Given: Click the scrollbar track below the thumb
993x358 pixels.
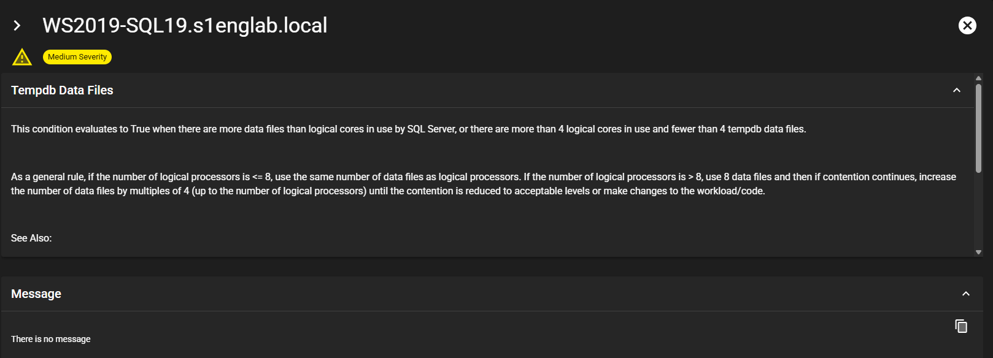Looking at the screenshot, I should tap(978, 211).
